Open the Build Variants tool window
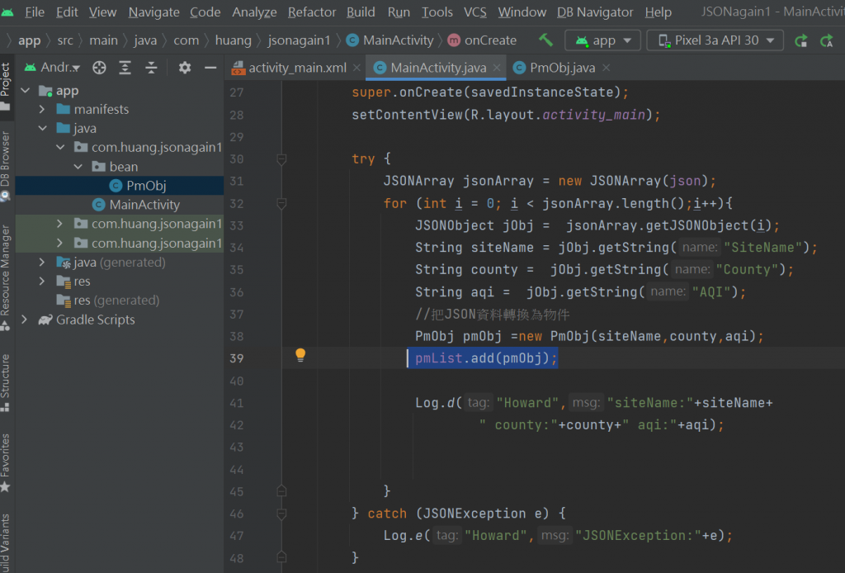This screenshot has width=845, height=573. tap(6, 542)
